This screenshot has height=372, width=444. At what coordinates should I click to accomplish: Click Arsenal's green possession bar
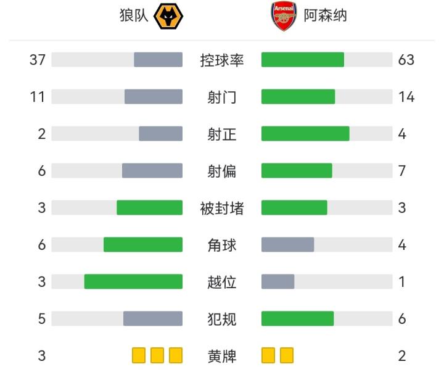click(x=303, y=60)
